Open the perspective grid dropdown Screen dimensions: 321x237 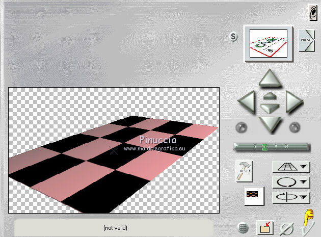click(291, 167)
